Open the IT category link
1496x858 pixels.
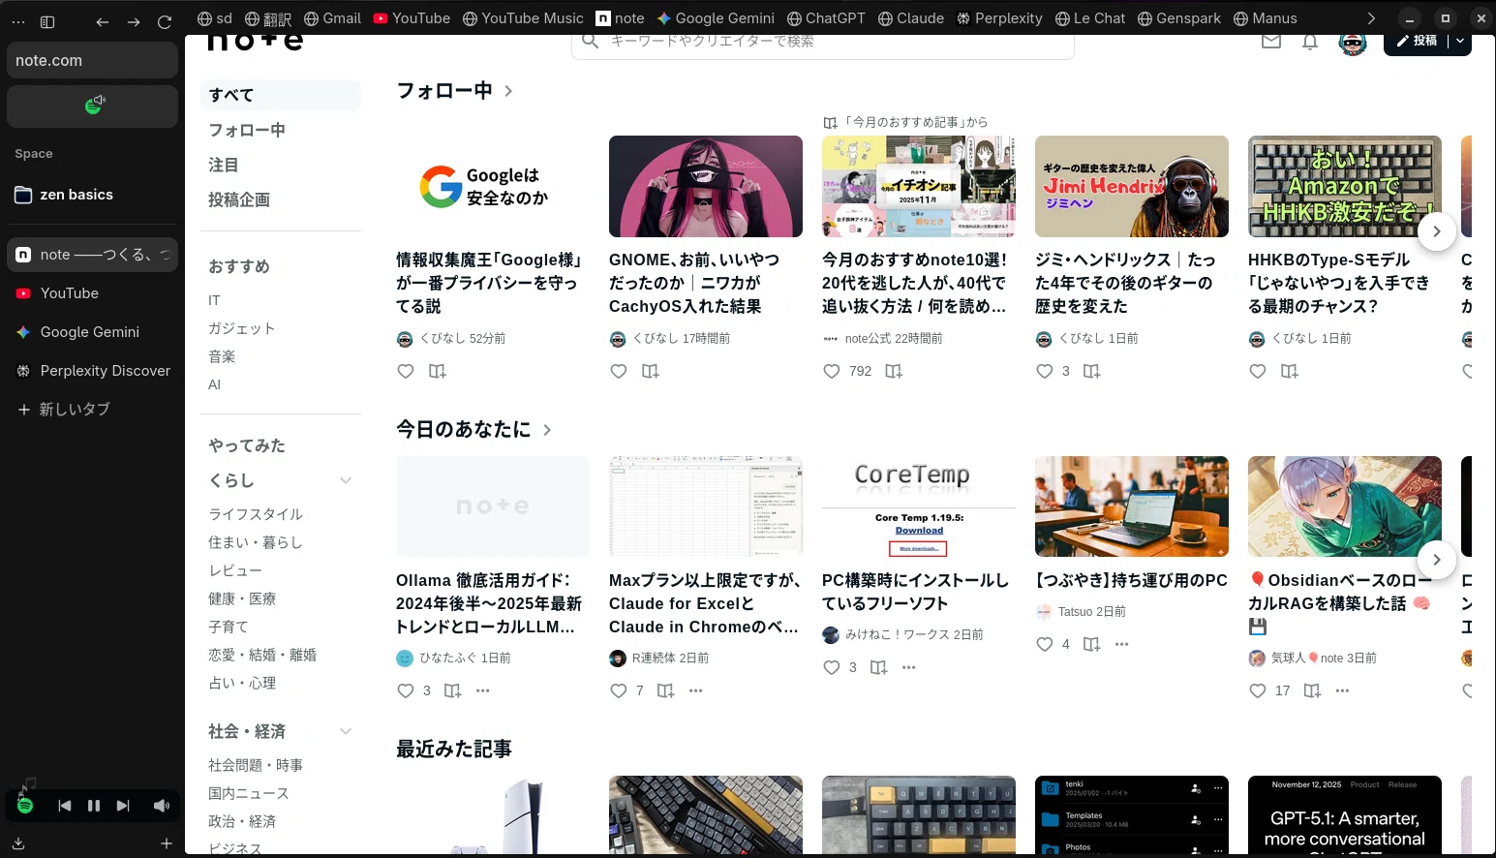pos(214,300)
